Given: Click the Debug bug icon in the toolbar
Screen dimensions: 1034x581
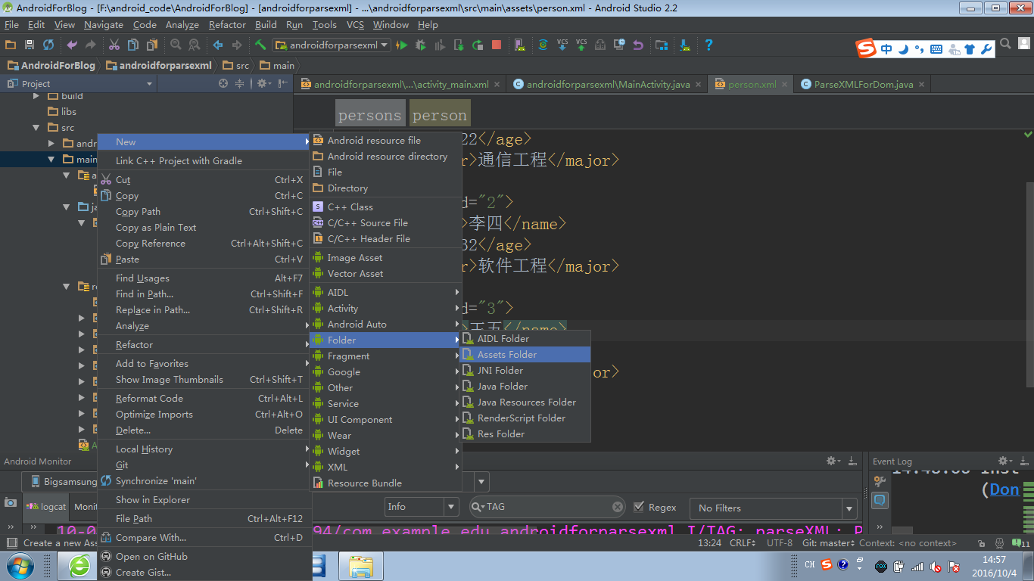Looking at the screenshot, I should click(420, 45).
